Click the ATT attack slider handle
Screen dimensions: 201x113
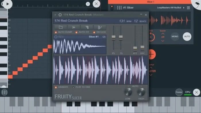pyautogui.click(x=135, y=48)
